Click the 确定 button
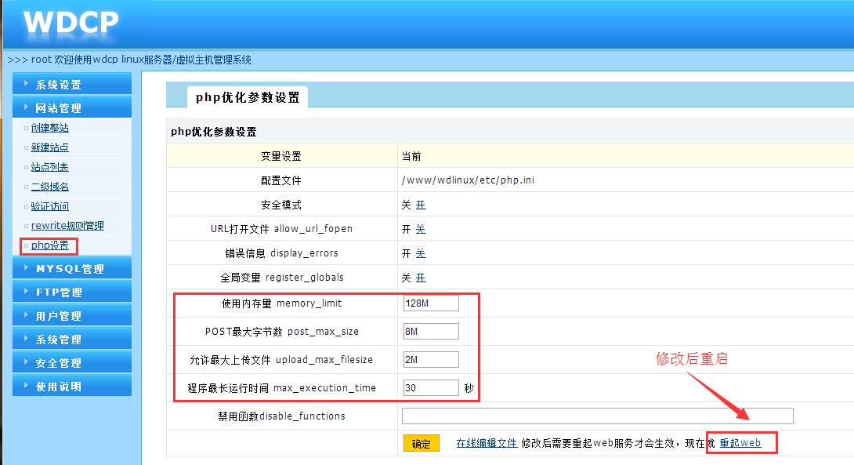Viewport: 854px width, 465px height. 421,444
